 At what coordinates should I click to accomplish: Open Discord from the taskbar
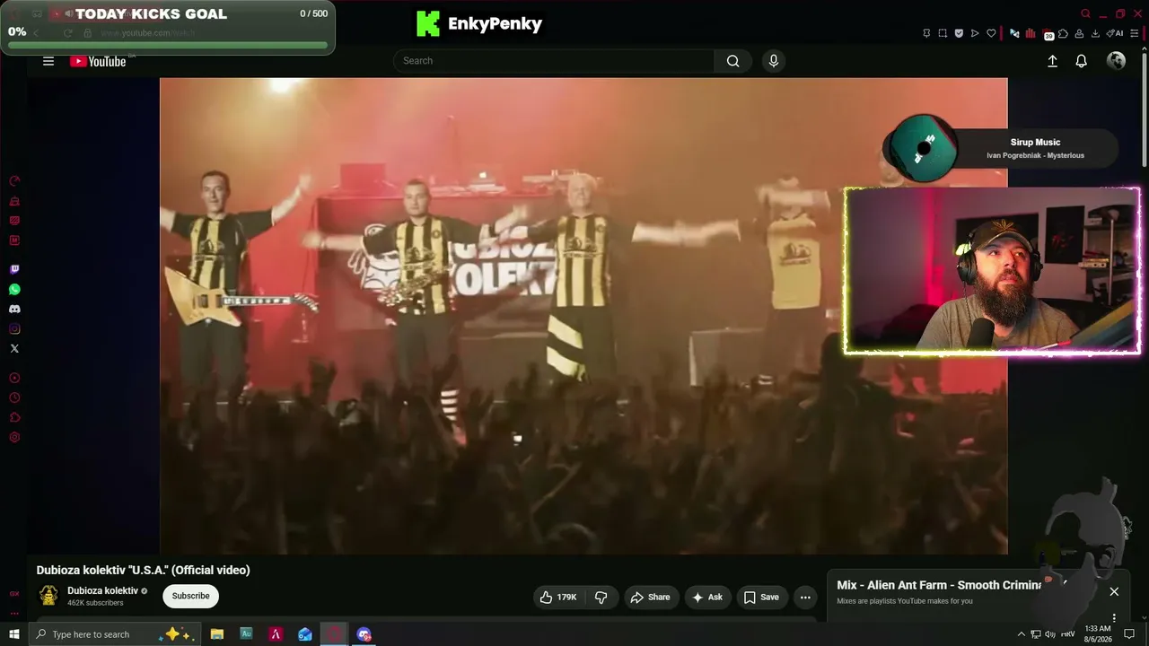coord(364,634)
